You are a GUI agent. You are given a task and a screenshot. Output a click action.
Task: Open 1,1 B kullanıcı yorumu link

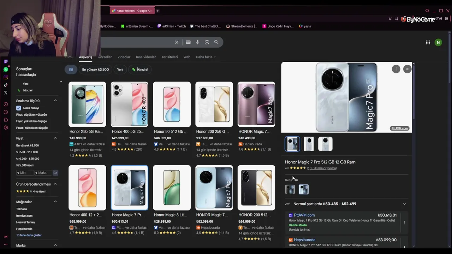pyautogui.click(x=322, y=168)
